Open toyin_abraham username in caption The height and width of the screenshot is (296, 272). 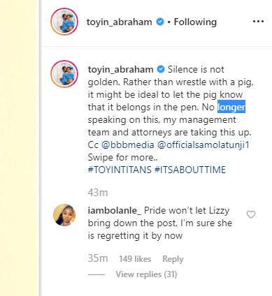pos(121,70)
